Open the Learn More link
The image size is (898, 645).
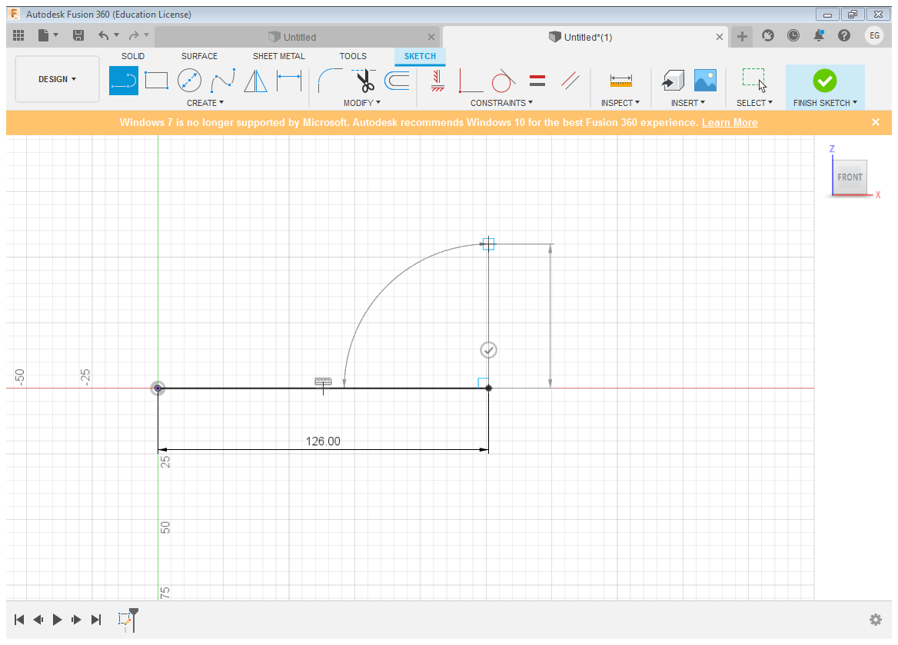(x=730, y=123)
